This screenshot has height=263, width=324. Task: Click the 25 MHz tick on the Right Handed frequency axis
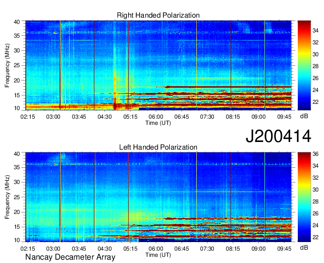coord(17,65)
